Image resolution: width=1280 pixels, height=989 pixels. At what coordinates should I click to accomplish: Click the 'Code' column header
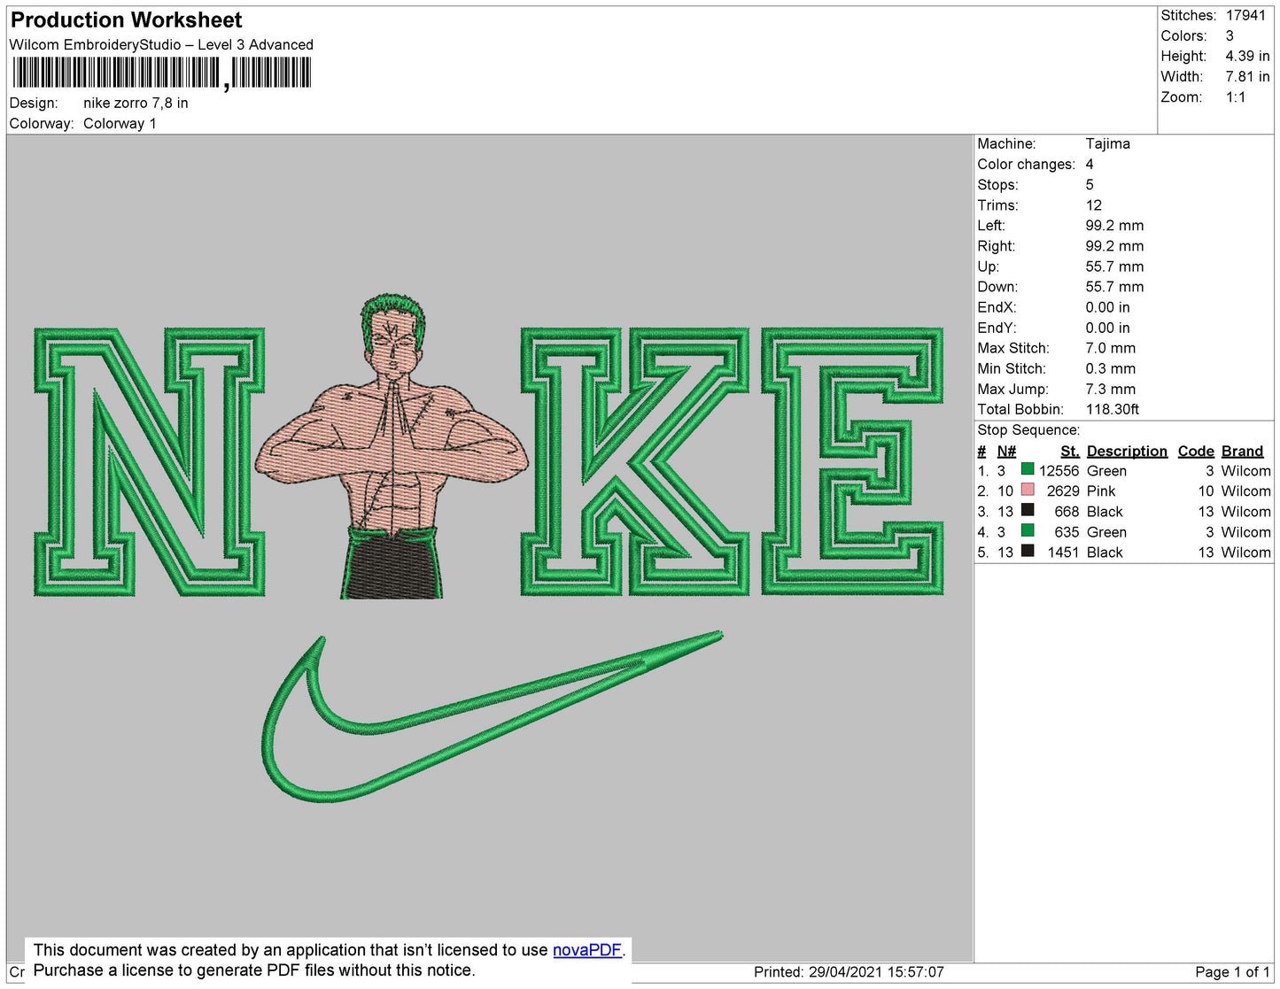pyautogui.click(x=1196, y=451)
